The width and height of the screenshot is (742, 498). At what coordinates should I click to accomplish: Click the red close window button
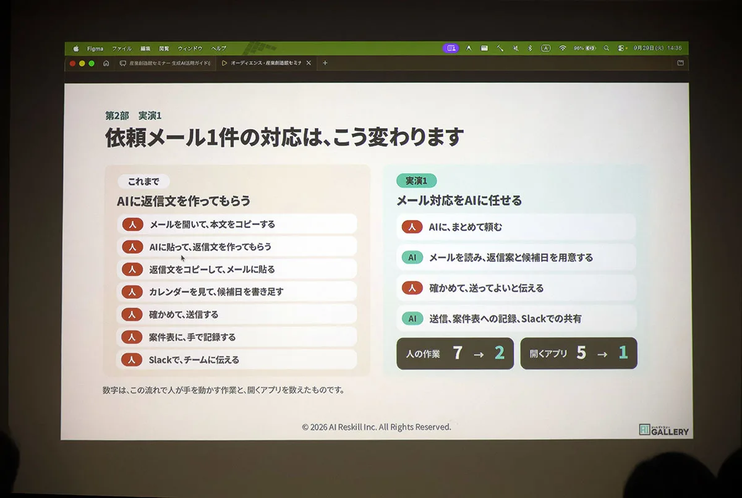(x=72, y=63)
